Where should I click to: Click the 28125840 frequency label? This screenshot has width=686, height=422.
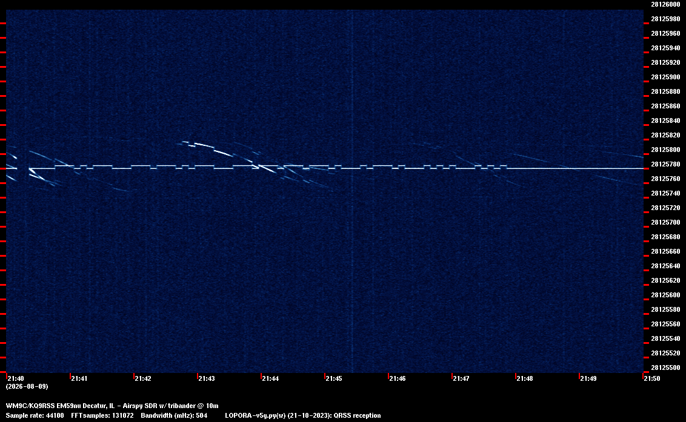[665, 120]
